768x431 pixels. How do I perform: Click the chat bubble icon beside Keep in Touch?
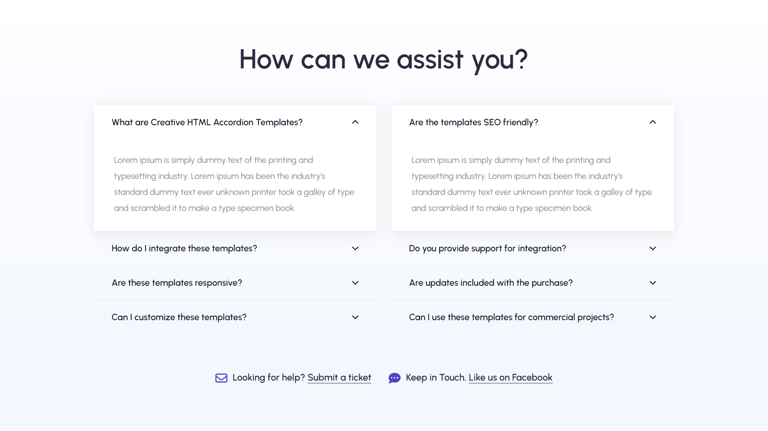click(394, 377)
